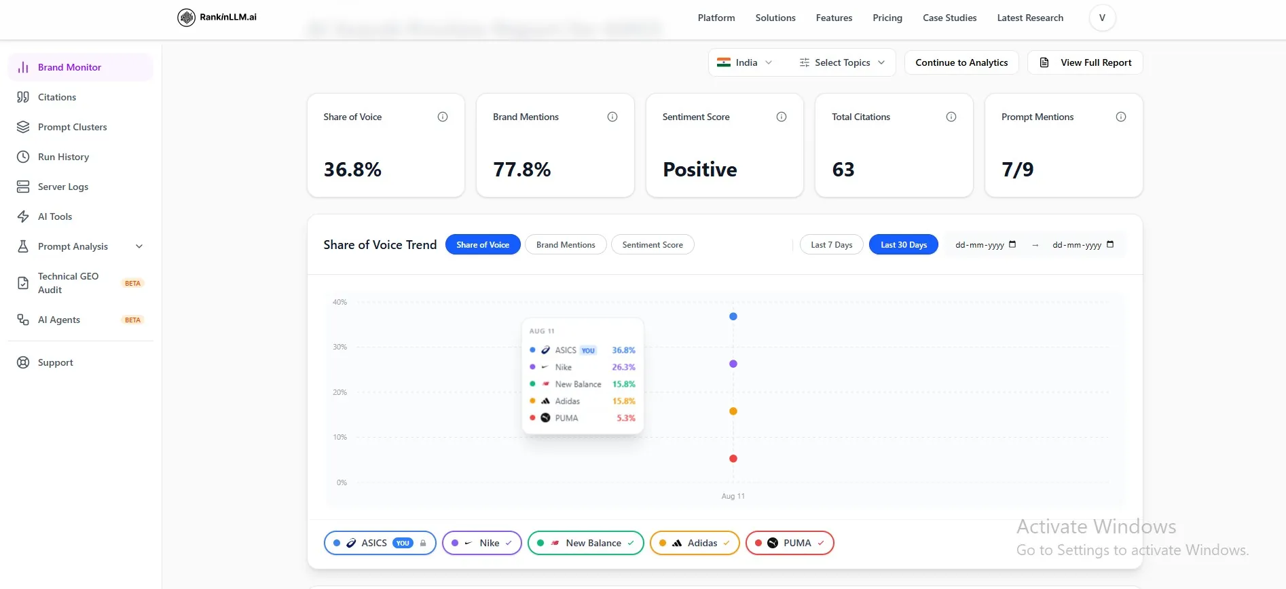Image resolution: width=1286 pixels, height=589 pixels.
Task: Click the ASICS legend chip
Action: pyautogui.click(x=380, y=543)
